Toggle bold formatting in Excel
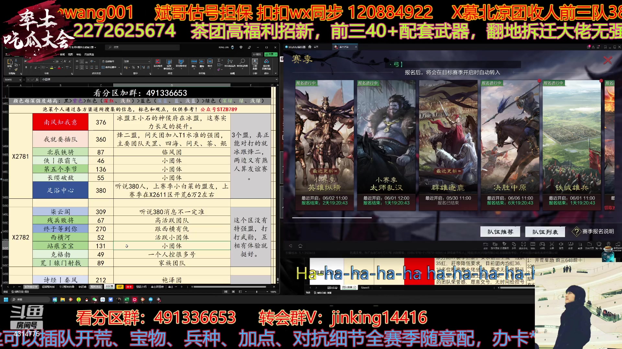Viewport: 622px width, 349px height. pyautogui.click(x=26, y=67)
